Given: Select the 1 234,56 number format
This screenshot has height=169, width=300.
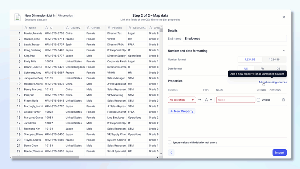Looking at the screenshot, I should tap(274, 60).
